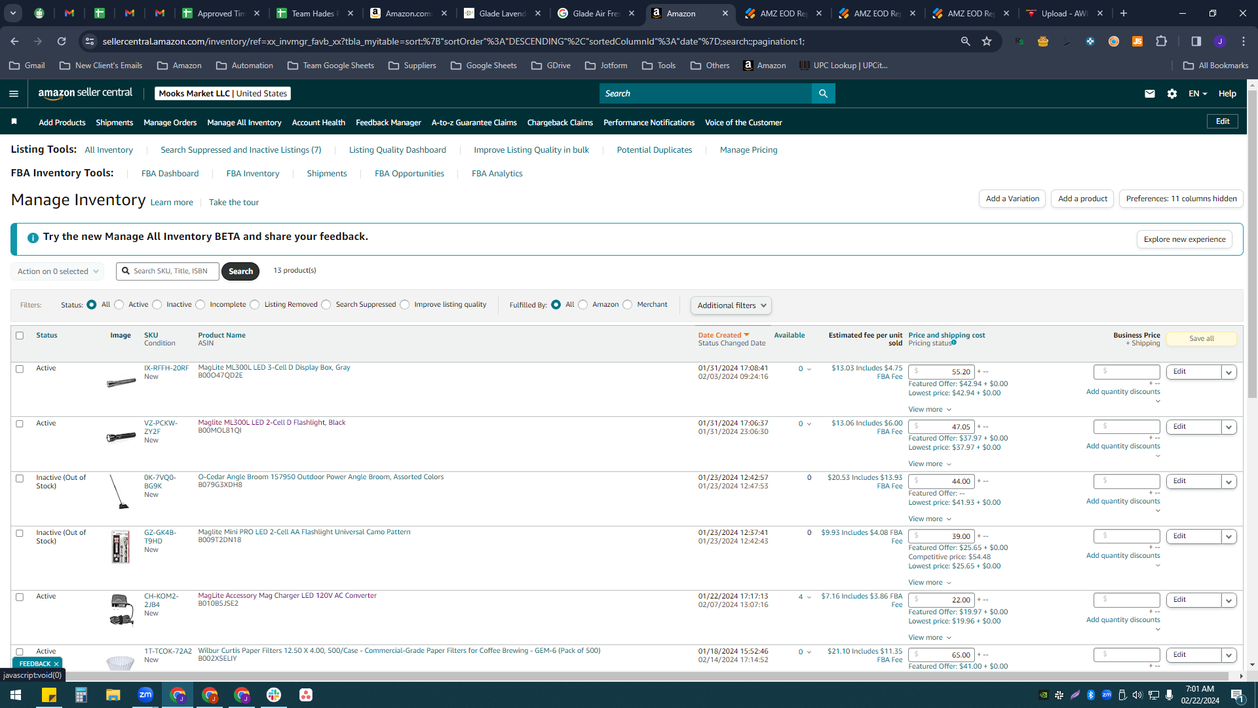The width and height of the screenshot is (1258, 708).
Task: Click the zoom magnifier icon in the address bar
Action: tap(965, 41)
